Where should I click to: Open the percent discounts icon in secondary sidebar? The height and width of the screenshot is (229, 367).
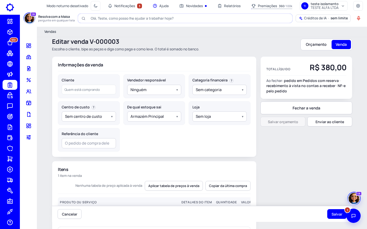point(29,80)
